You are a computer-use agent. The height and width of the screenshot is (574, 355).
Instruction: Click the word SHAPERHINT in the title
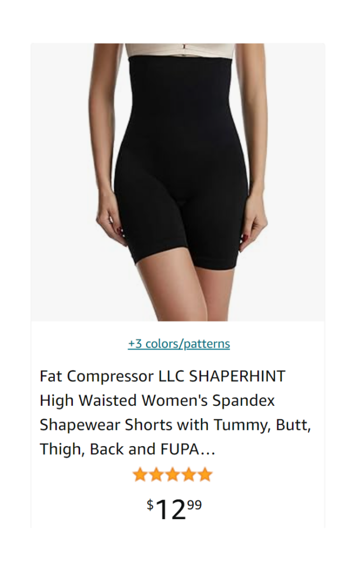237,376
